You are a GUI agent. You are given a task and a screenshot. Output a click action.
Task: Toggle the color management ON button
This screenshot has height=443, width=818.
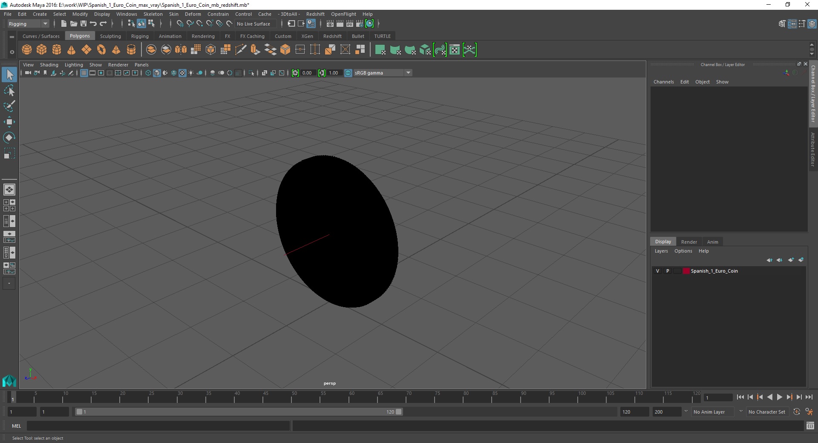point(348,73)
